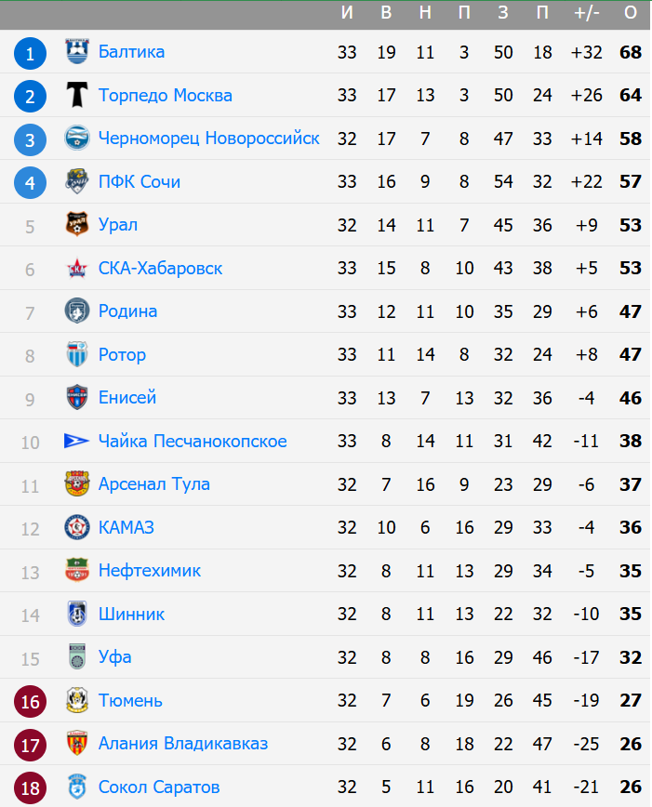Open the КАМАЗ team link

[126, 527]
